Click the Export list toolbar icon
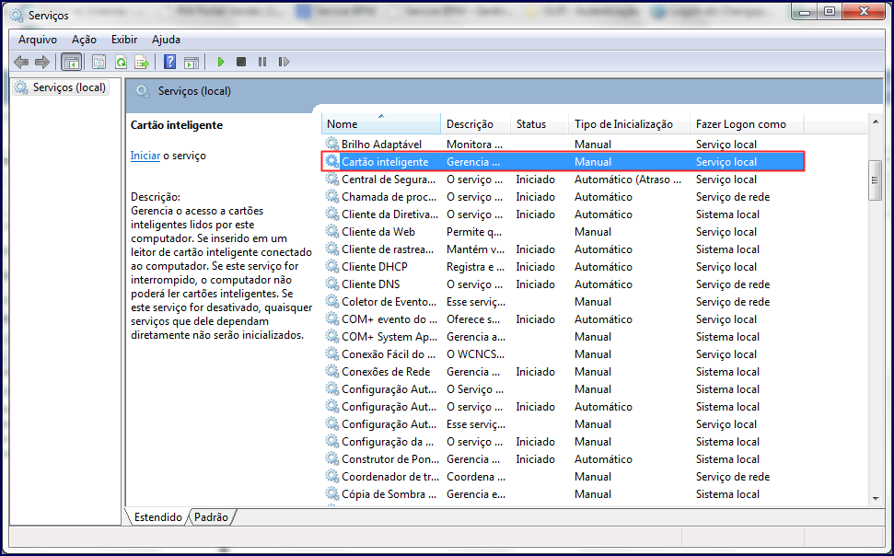 pyautogui.click(x=142, y=62)
